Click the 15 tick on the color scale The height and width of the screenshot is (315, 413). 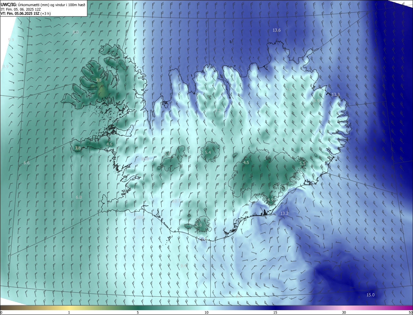(275, 312)
